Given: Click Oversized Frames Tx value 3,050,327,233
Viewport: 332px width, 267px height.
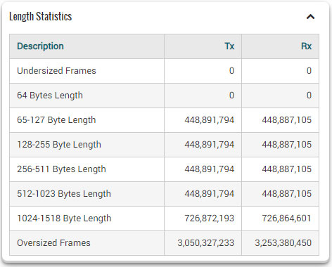Looking at the screenshot, I should [x=206, y=243].
